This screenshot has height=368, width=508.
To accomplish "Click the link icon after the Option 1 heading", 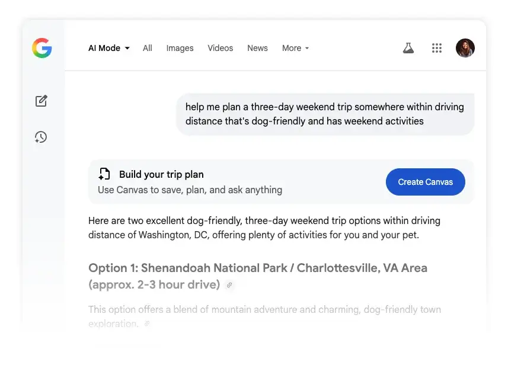I will 229,285.
